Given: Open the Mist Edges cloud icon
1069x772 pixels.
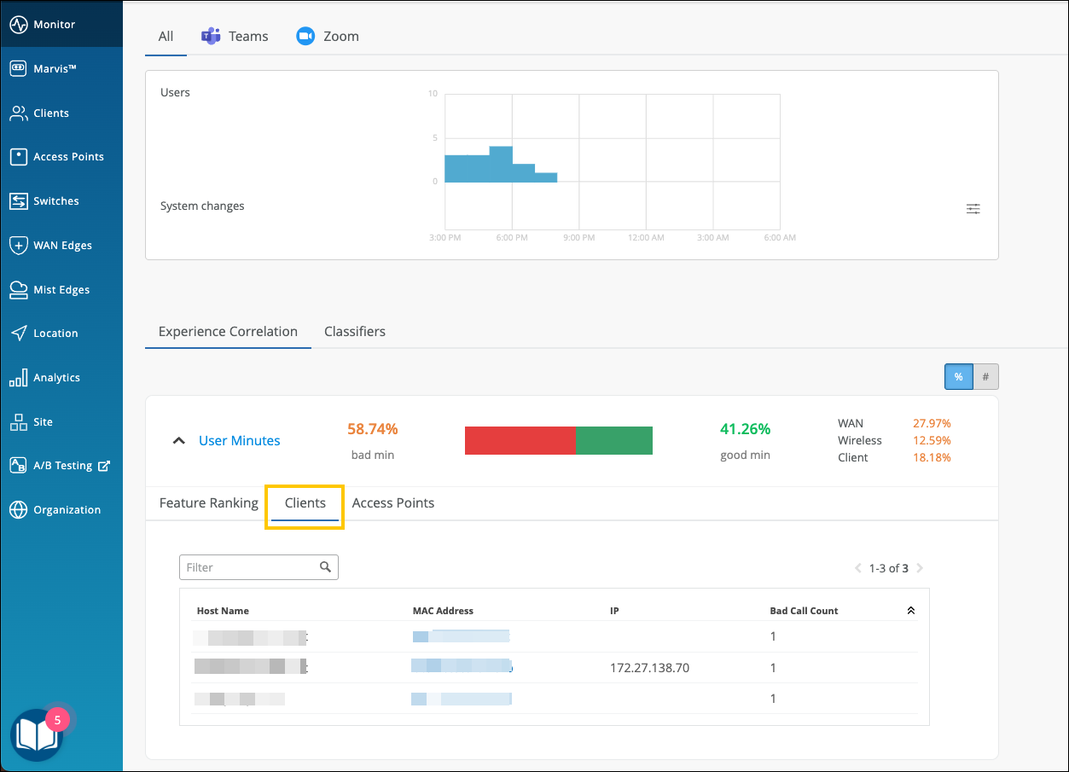Looking at the screenshot, I should [x=19, y=290].
